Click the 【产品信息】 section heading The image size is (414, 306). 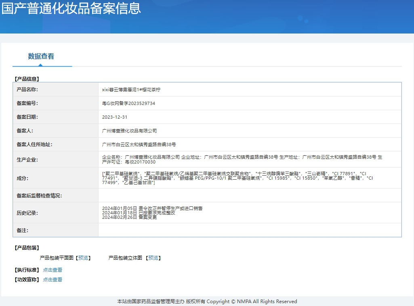(27, 79)
